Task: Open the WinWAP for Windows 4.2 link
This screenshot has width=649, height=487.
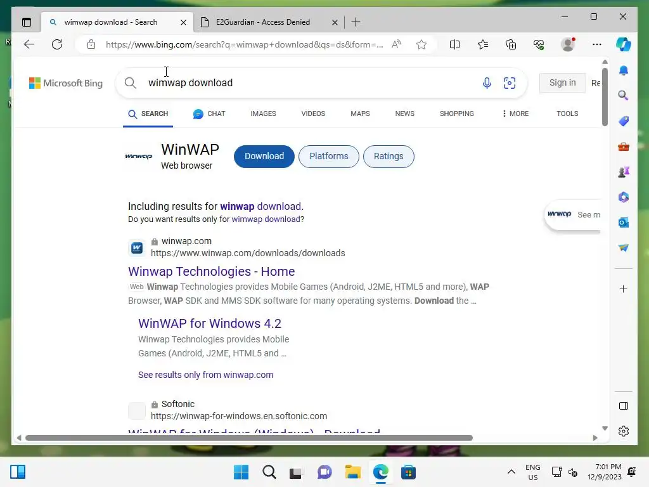Action: pos(209,323)
